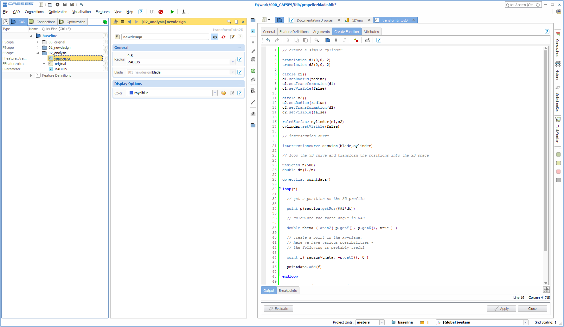
Task: Click the Save project floppy icon in title bar
Action: (65, 4)
